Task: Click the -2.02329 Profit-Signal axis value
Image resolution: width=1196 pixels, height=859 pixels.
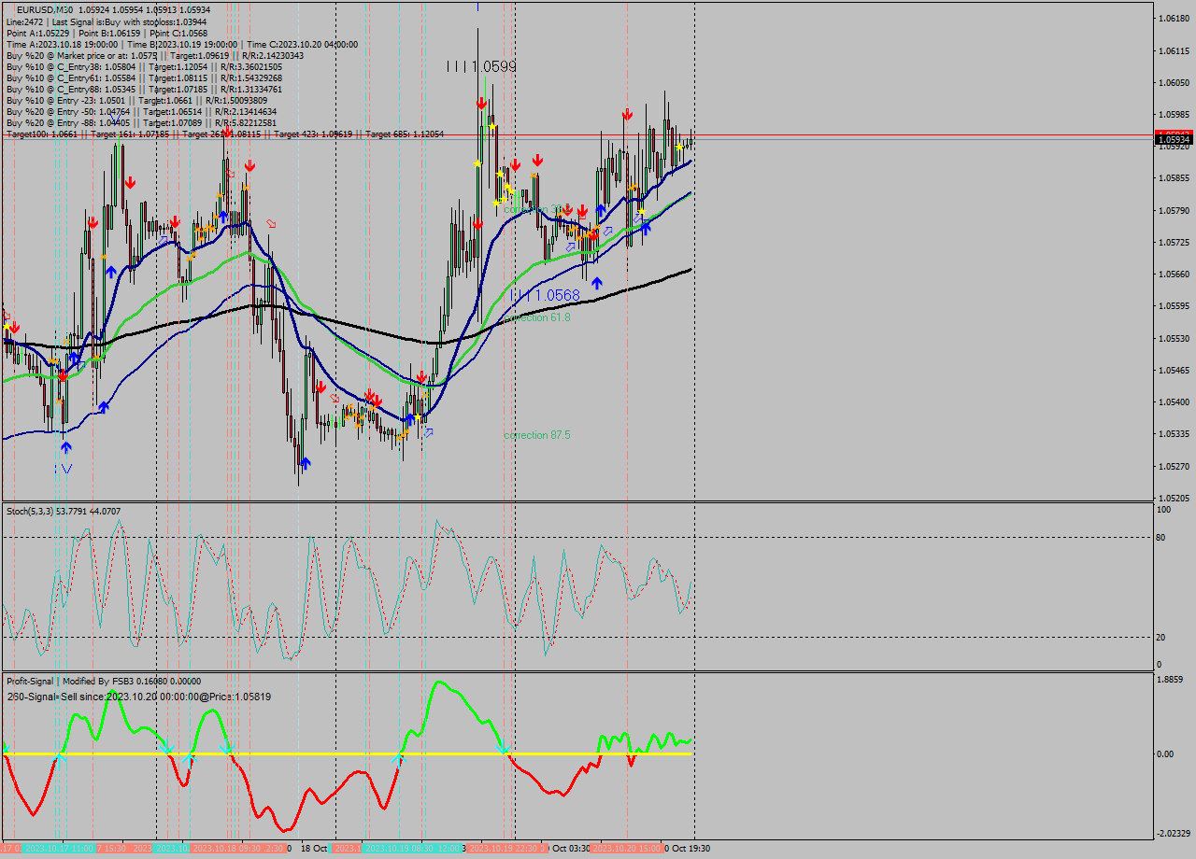Action: [1174, 833]
